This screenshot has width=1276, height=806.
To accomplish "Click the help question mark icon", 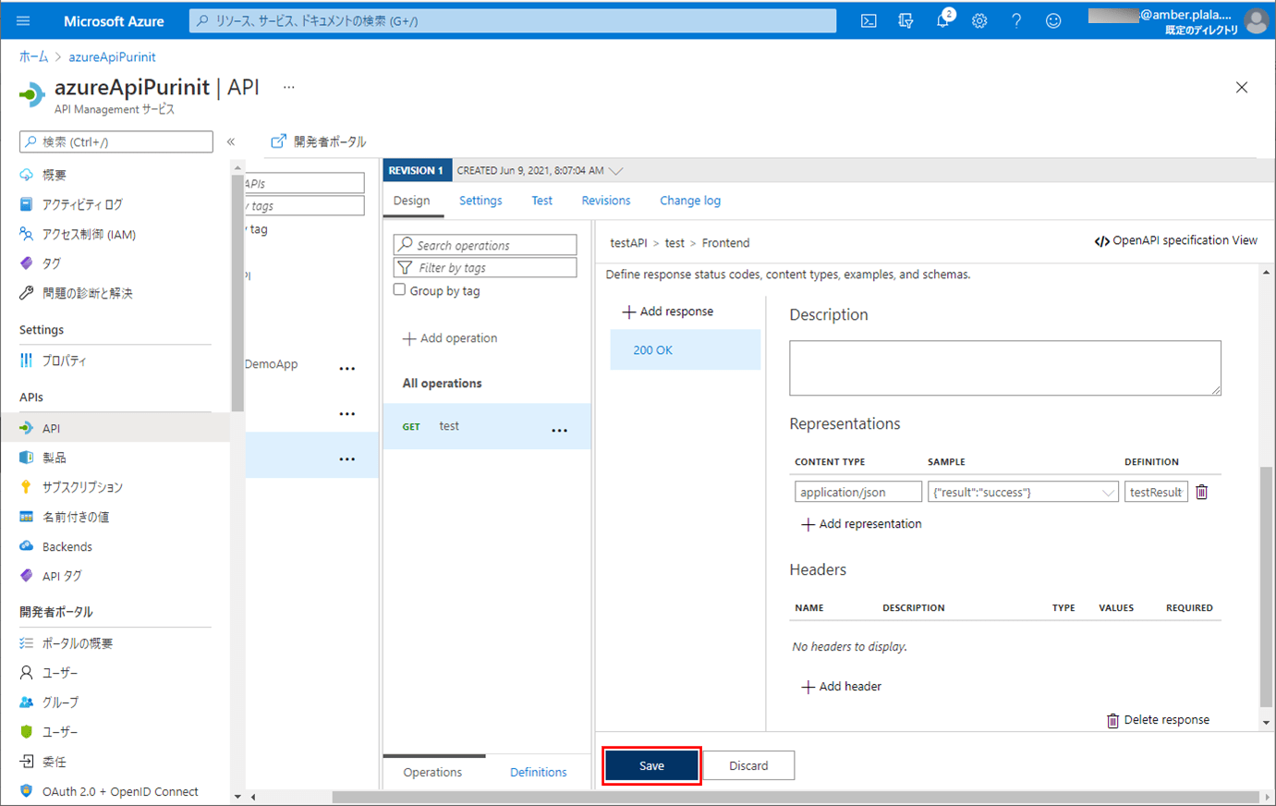I will 1016,20.
